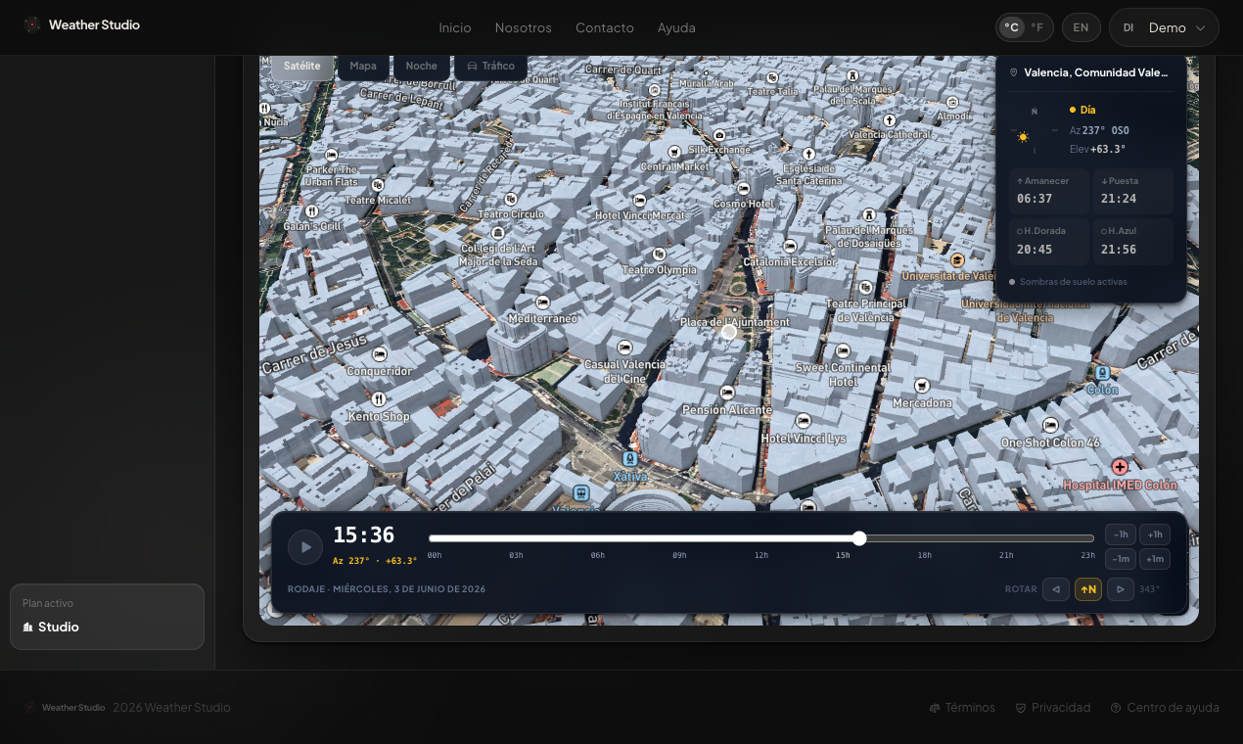Click the sun compass icon
This screenshot has width=1243, height=744.
pyautogui.click(x=1034, y=130)
